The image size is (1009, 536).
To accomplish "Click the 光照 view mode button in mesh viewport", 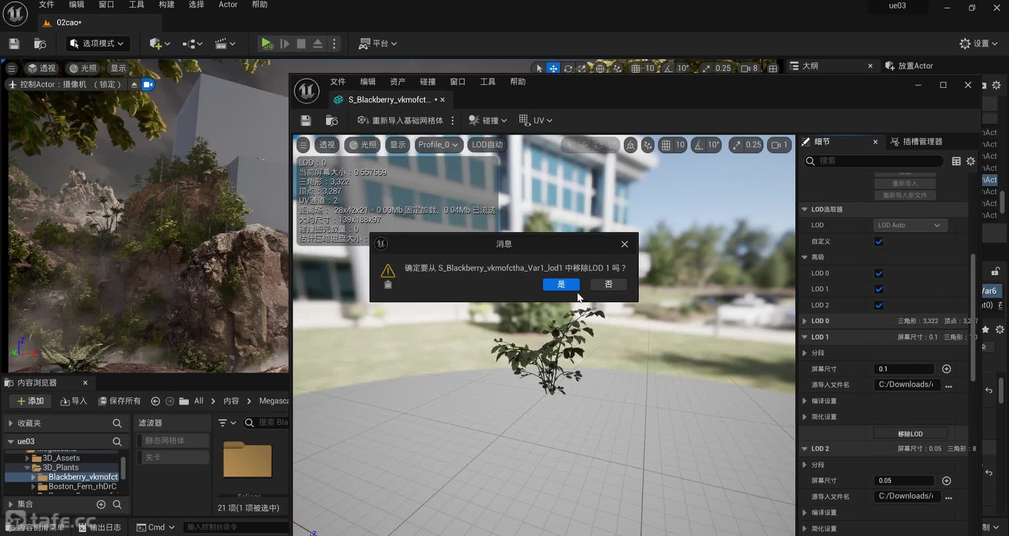I will point(362,145).
